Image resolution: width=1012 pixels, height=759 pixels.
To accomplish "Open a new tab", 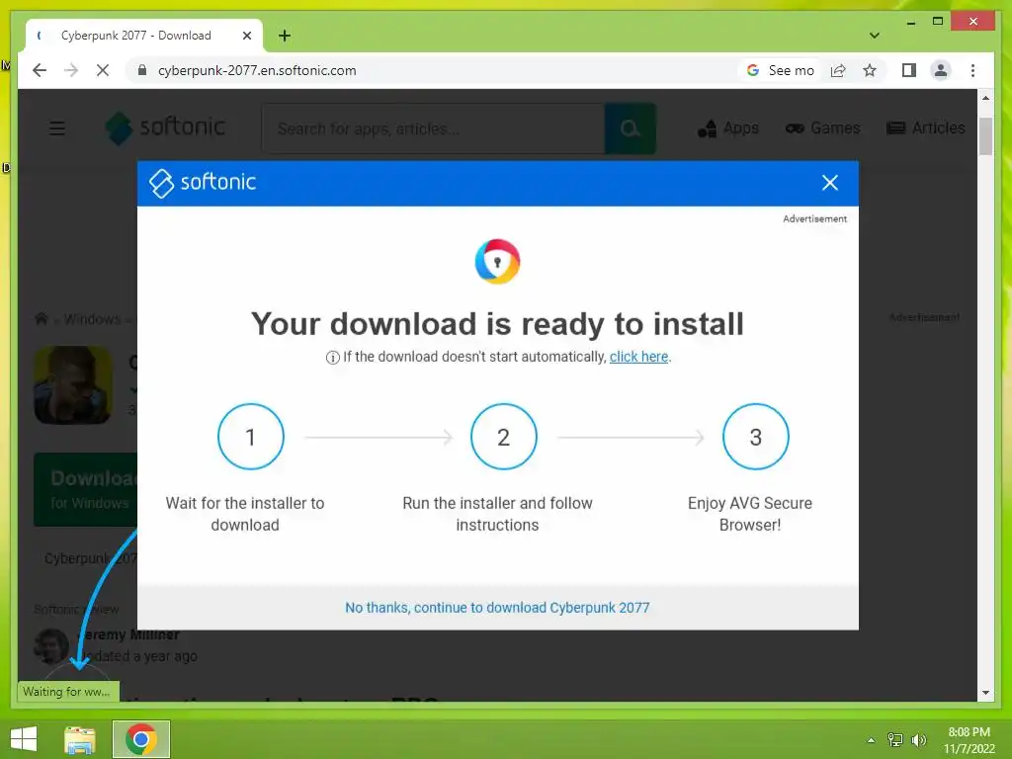I will pos(285,36).
